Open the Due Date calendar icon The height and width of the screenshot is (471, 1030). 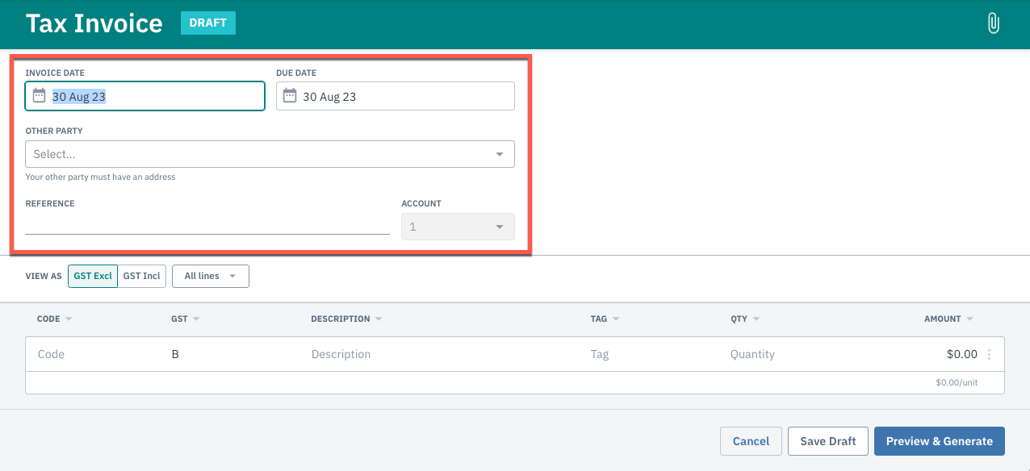point(289,96)
